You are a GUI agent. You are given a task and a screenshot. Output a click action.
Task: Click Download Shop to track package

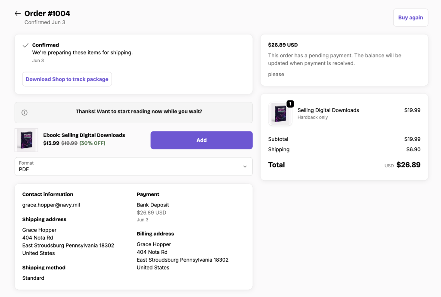[x=67, y=79]
